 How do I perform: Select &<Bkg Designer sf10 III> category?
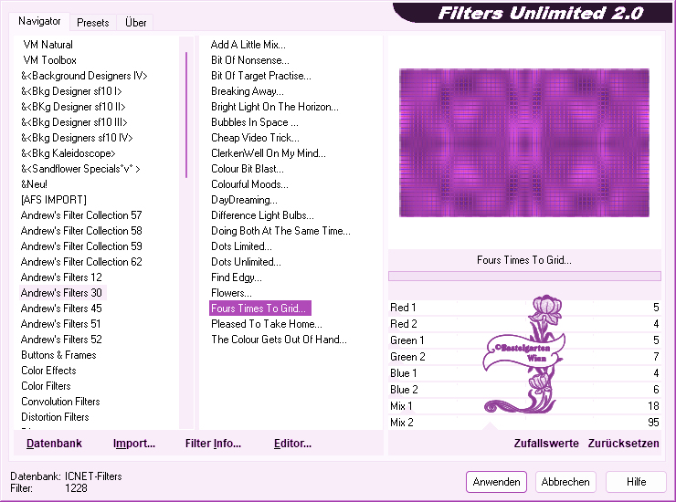point(74,122)
